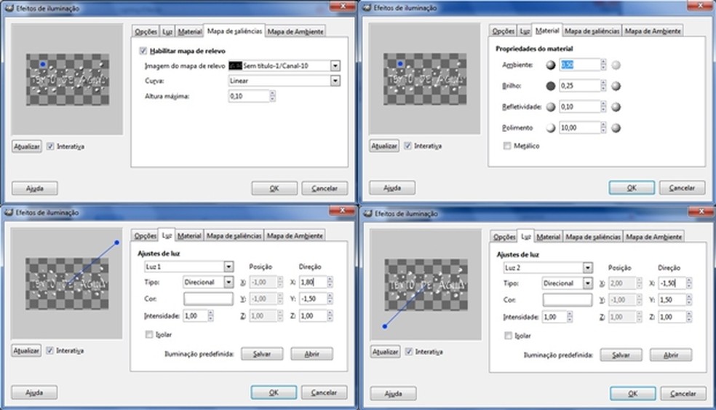
Task: Click Refletividade value field 0,10
Action: [x=579, y=106]
